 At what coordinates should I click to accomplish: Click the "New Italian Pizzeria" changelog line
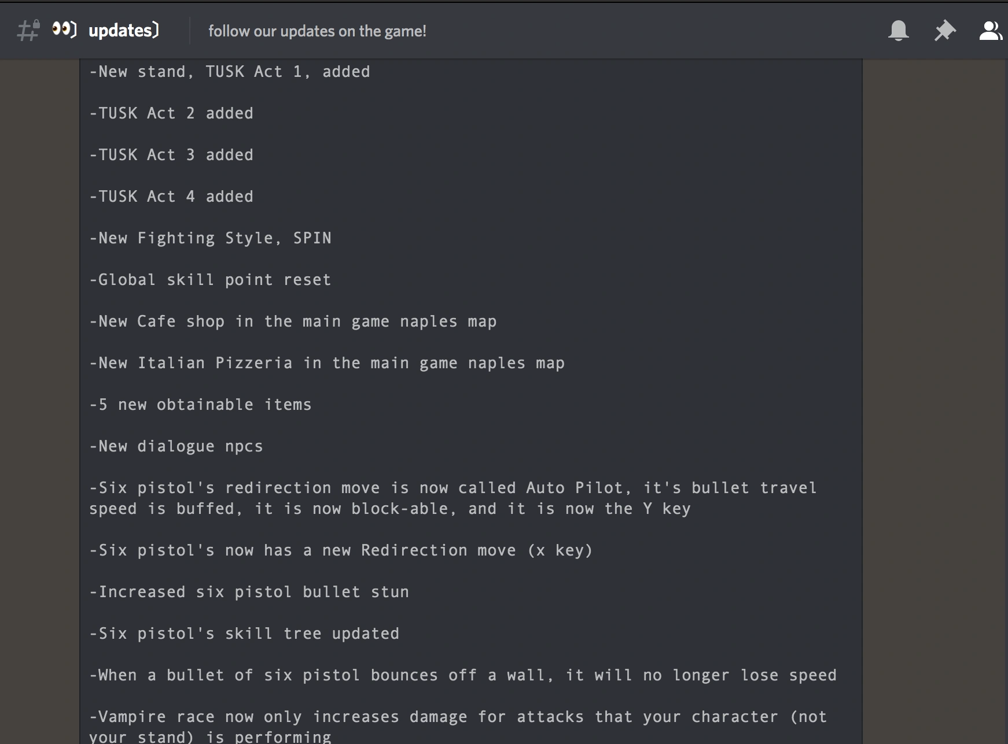pos(327,363)
